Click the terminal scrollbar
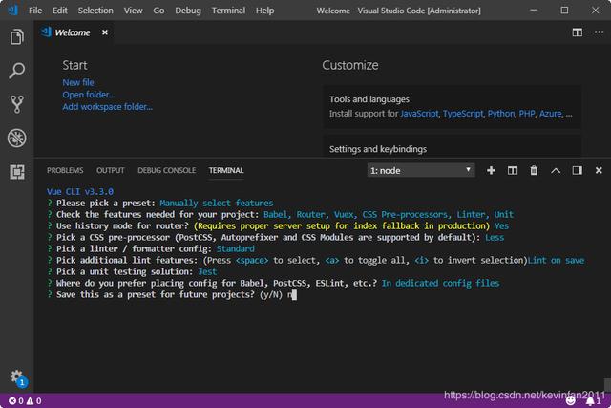The image size is (611, 408). click(607, 384)
